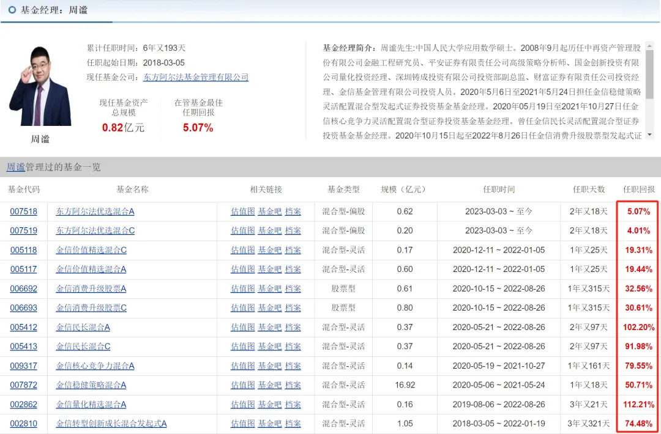Viewport: 661px width, 434px height.
Task: Open 估值图 for 东方阿尔法优选混合C
Action: (x=243, y=230)
